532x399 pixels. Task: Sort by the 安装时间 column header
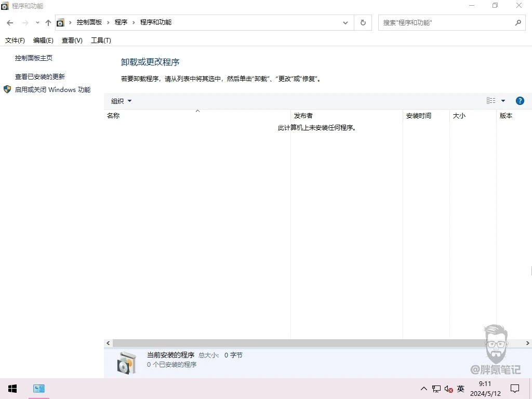pos(427,116)
